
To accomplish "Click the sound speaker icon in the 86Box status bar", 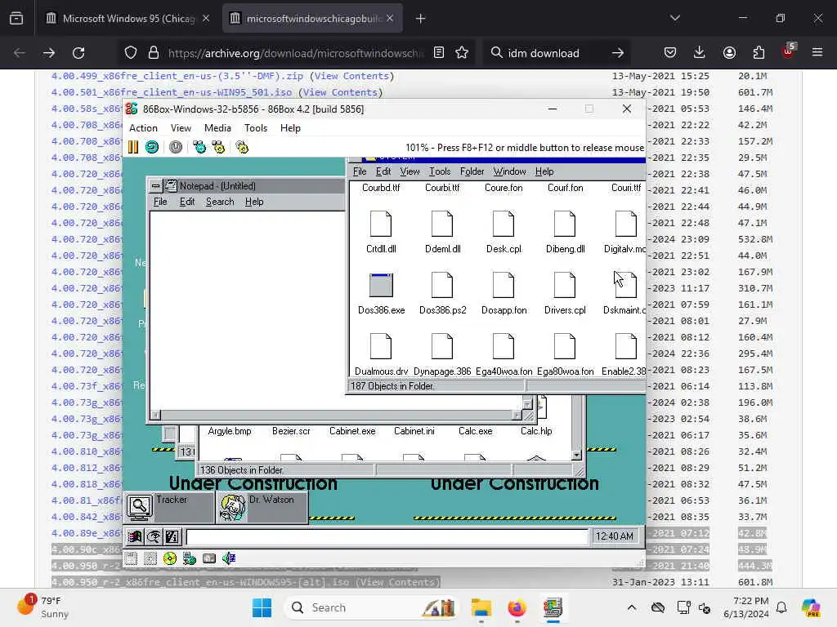I will click(x=229, y=558).
